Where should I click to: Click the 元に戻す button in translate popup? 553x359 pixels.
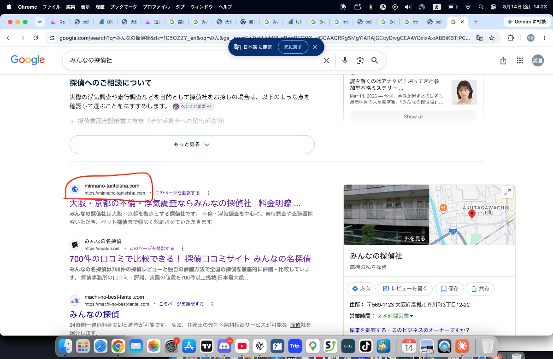pyautogui.click(x=293, y=47)
